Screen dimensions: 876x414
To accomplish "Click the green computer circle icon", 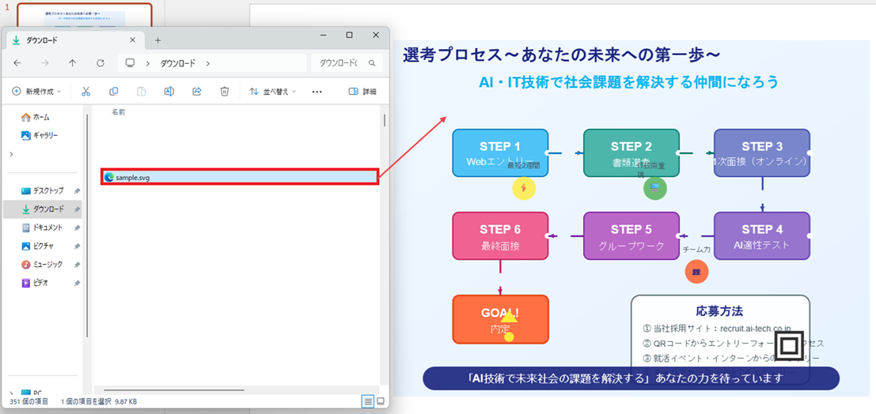I will [654, 188].
